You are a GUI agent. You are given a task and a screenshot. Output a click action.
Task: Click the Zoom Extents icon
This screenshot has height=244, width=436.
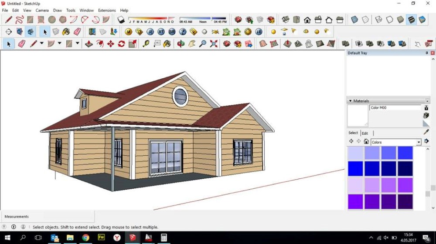[x=214, y=43]
